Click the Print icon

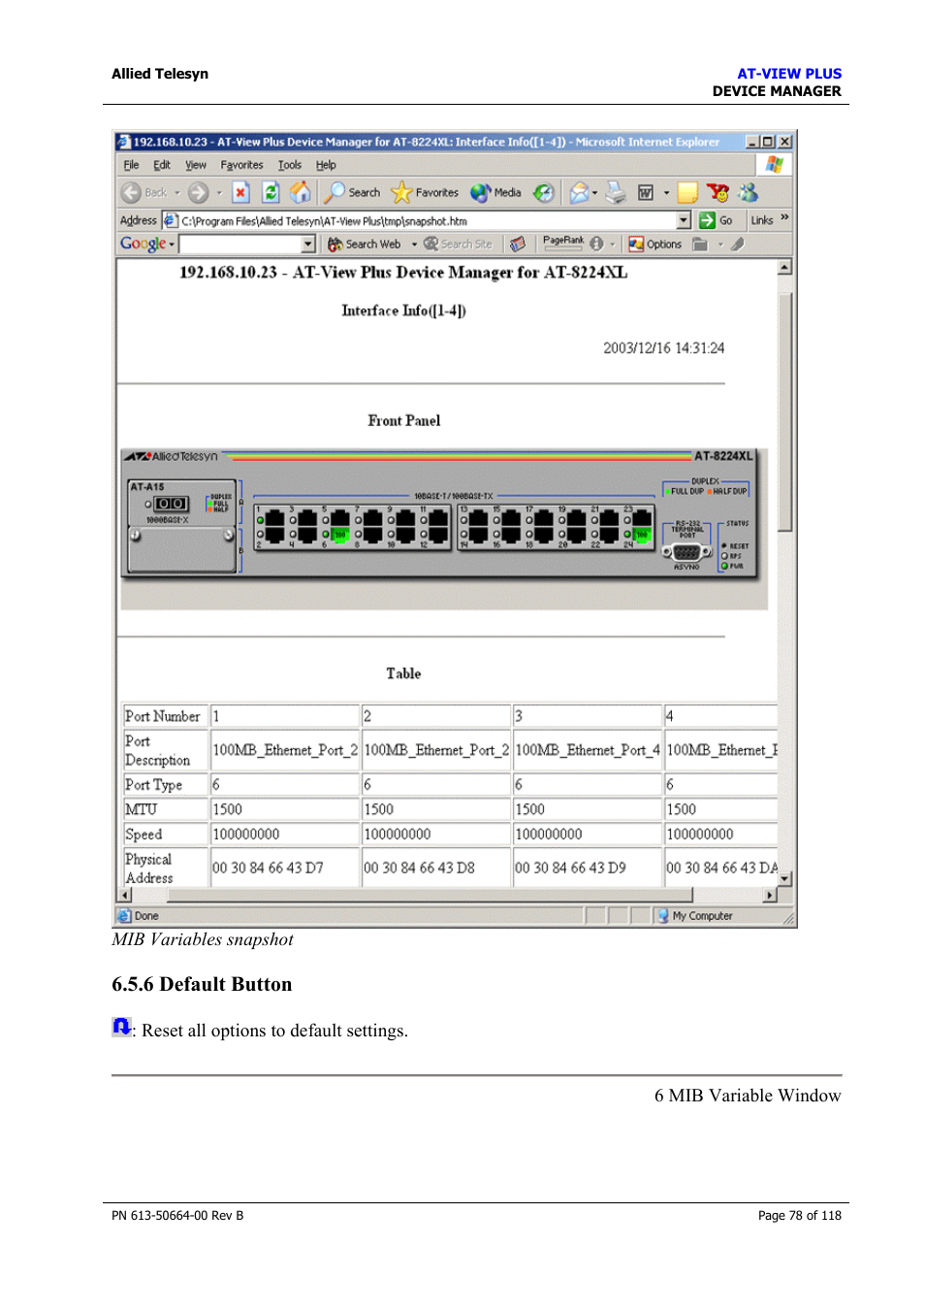[x=614, y=192]
